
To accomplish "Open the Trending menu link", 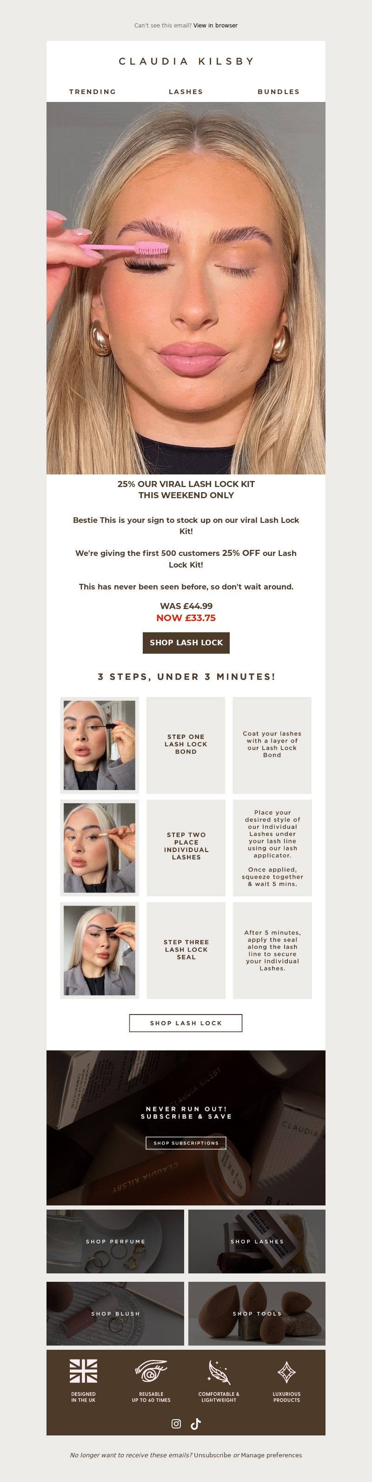I will click(x=93, y=91).
